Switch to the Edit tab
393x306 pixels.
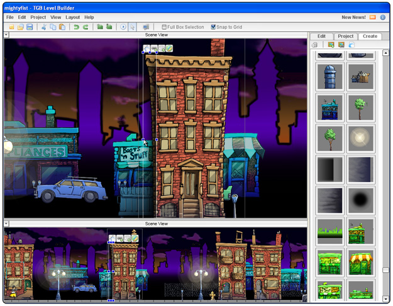pyautogui.click(x=321, y=36)
